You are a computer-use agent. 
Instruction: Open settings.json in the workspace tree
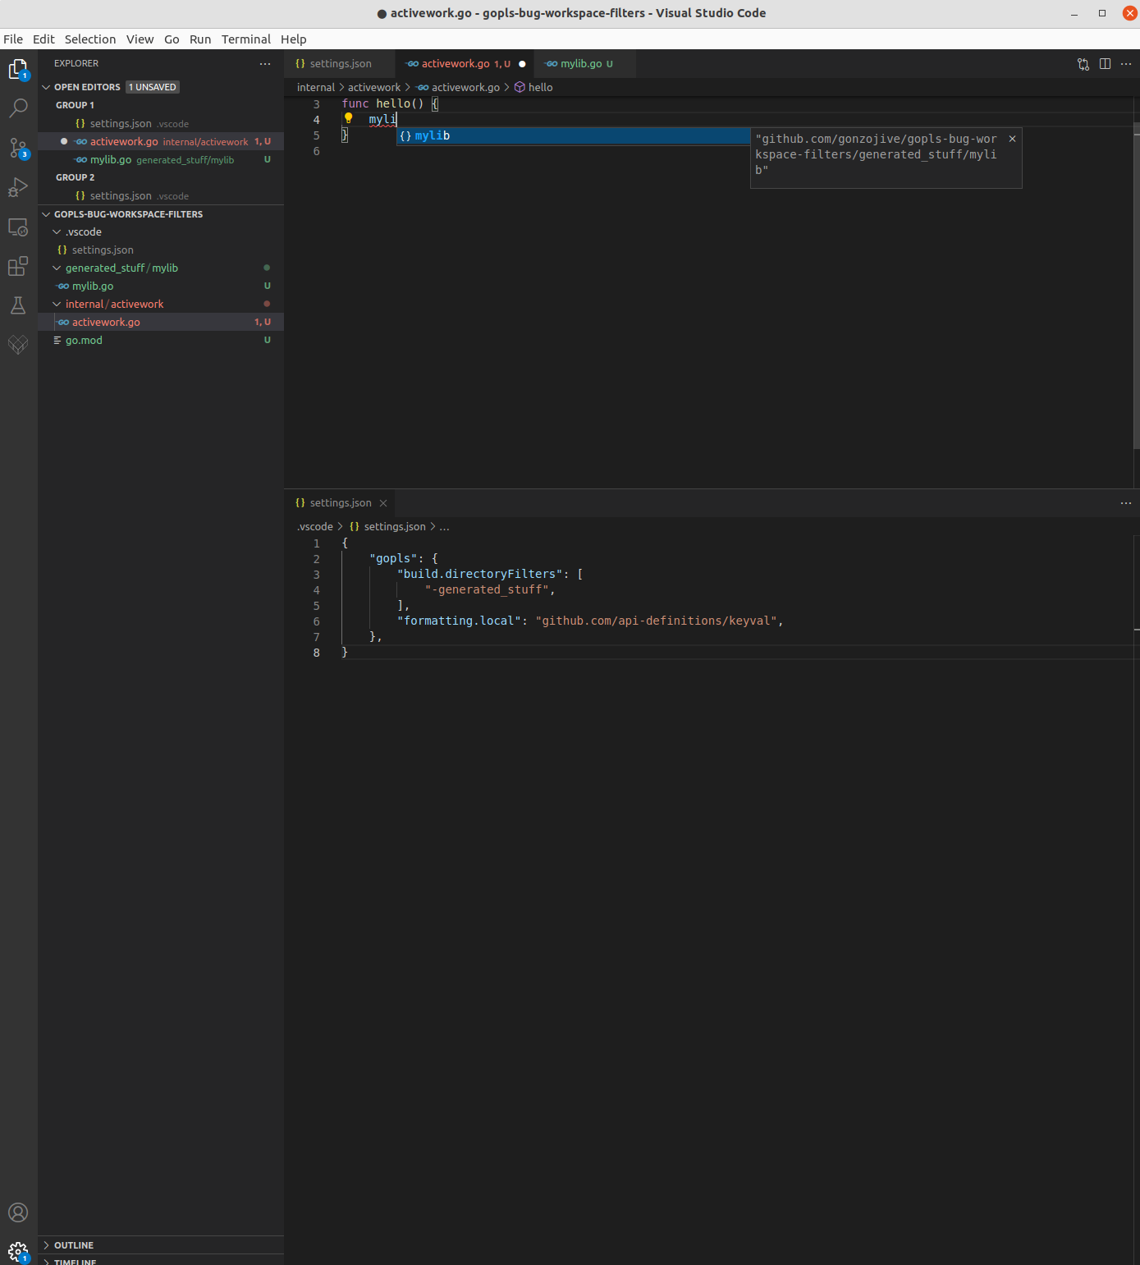click(x=161, y=250)
